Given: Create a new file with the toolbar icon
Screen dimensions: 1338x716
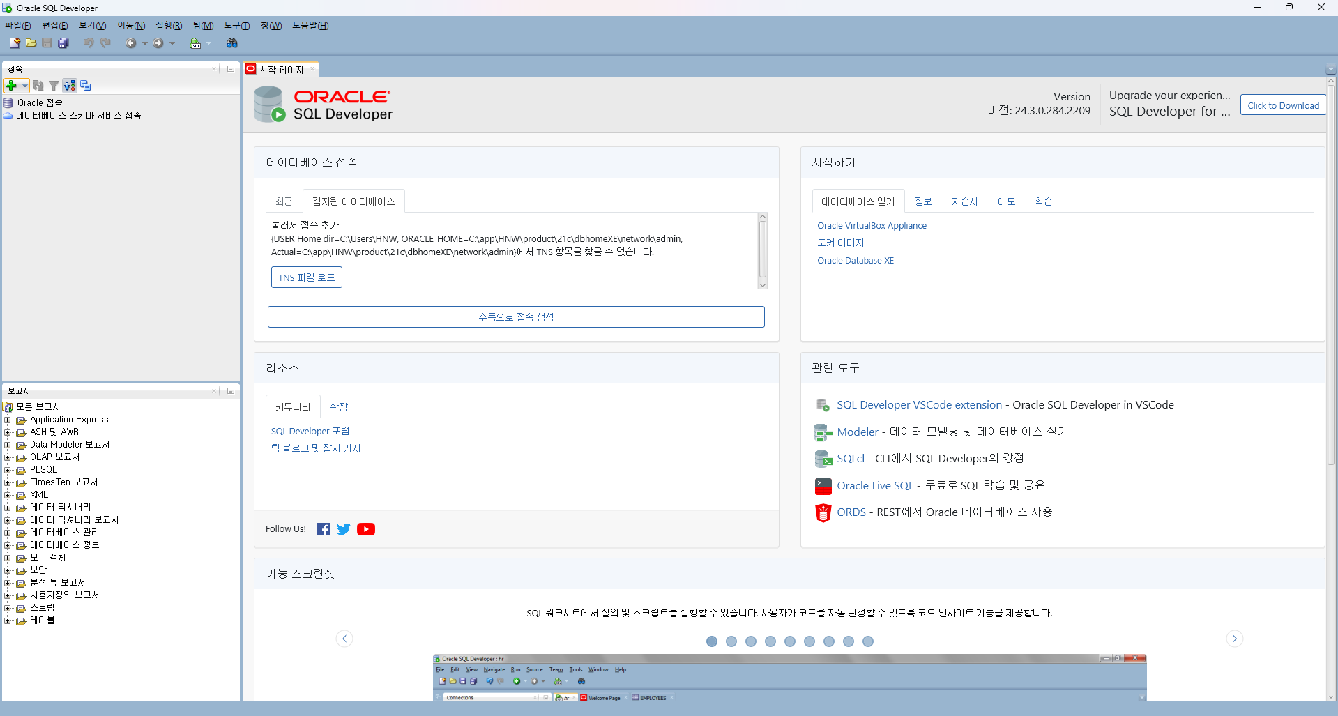Looking at the screenshot, I should [x=14, y=43].
